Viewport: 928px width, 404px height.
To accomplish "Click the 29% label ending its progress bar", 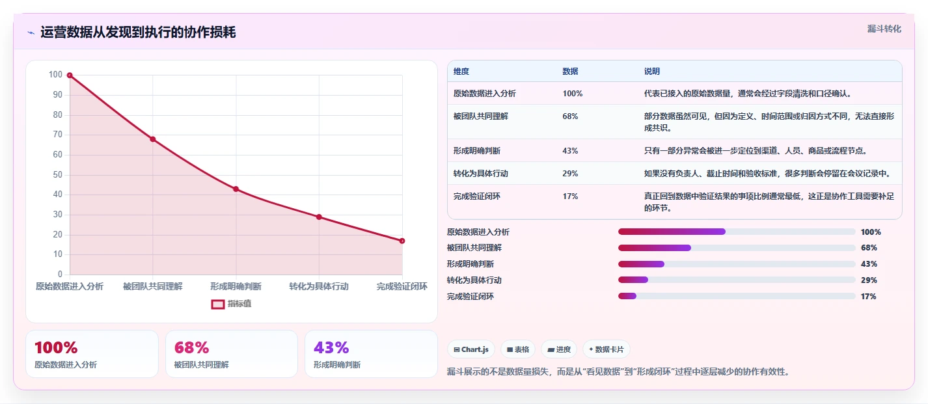I will (x=869, y=280).
